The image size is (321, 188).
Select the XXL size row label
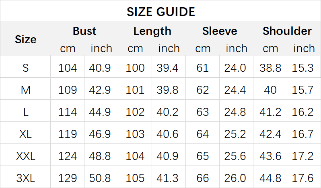coord(26,156)
